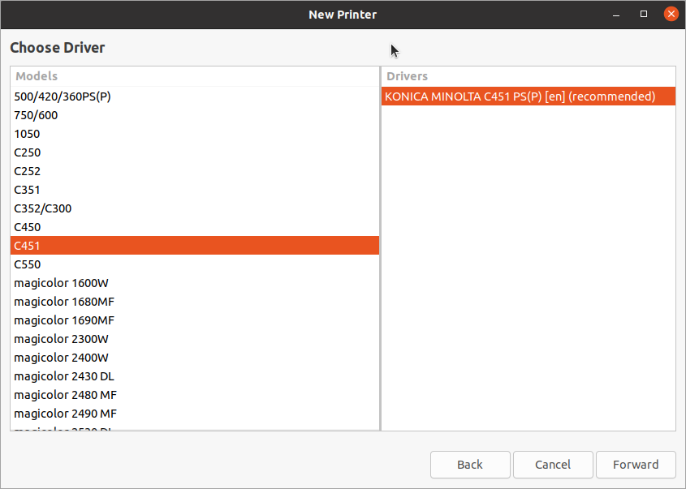Select magicolor 2430 DL model
Viewport: 686px width, 489px height.
(63, 376)
